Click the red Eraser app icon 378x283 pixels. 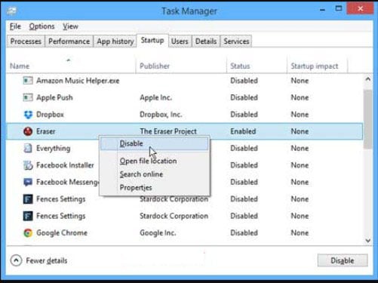pos(28,131)
